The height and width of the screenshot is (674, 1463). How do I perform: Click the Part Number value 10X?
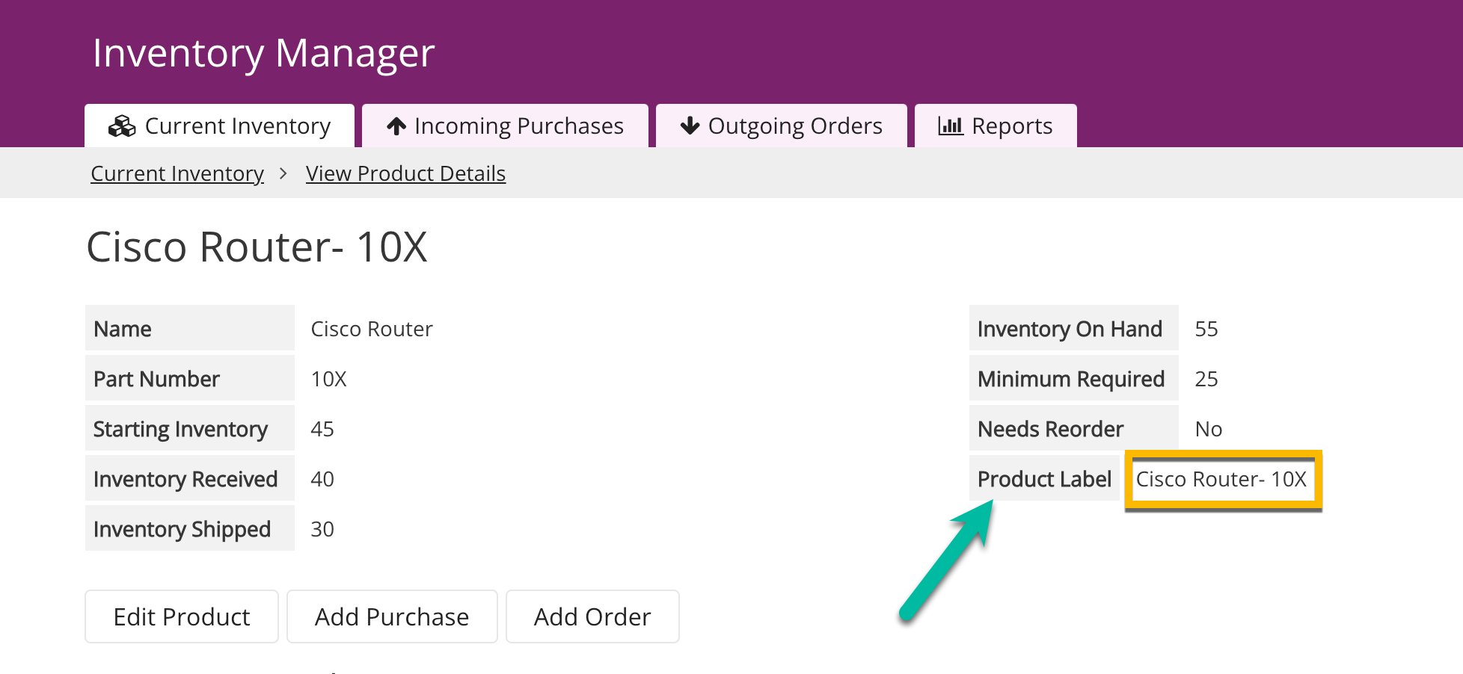click(328, 379)
